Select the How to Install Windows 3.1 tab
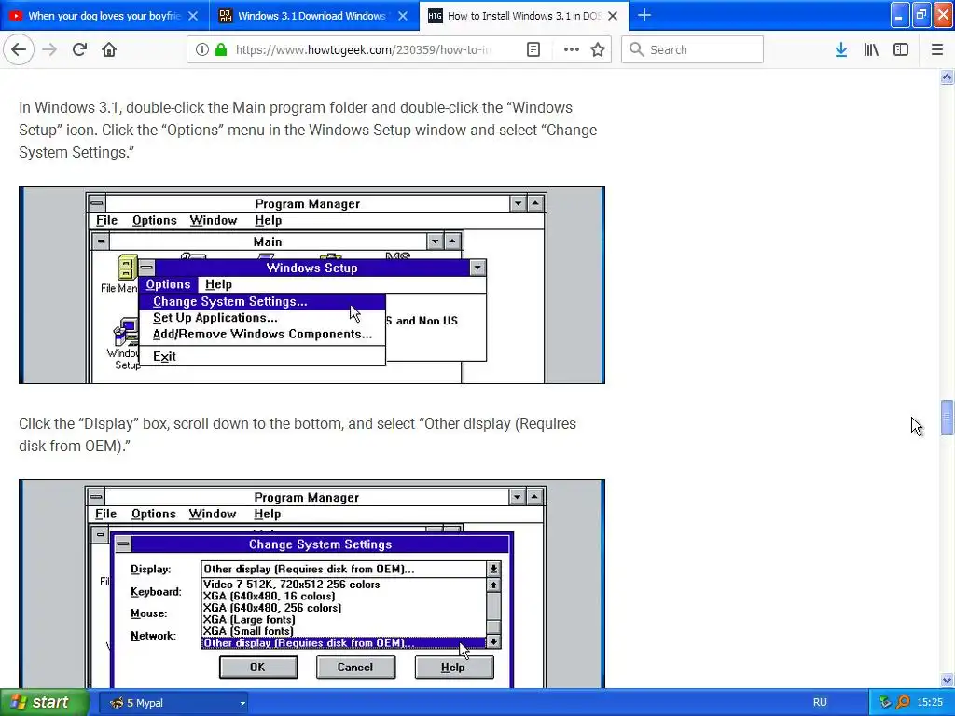Image resolution: width=955 pixels, height=716 pixels. [x=524, y=16]
